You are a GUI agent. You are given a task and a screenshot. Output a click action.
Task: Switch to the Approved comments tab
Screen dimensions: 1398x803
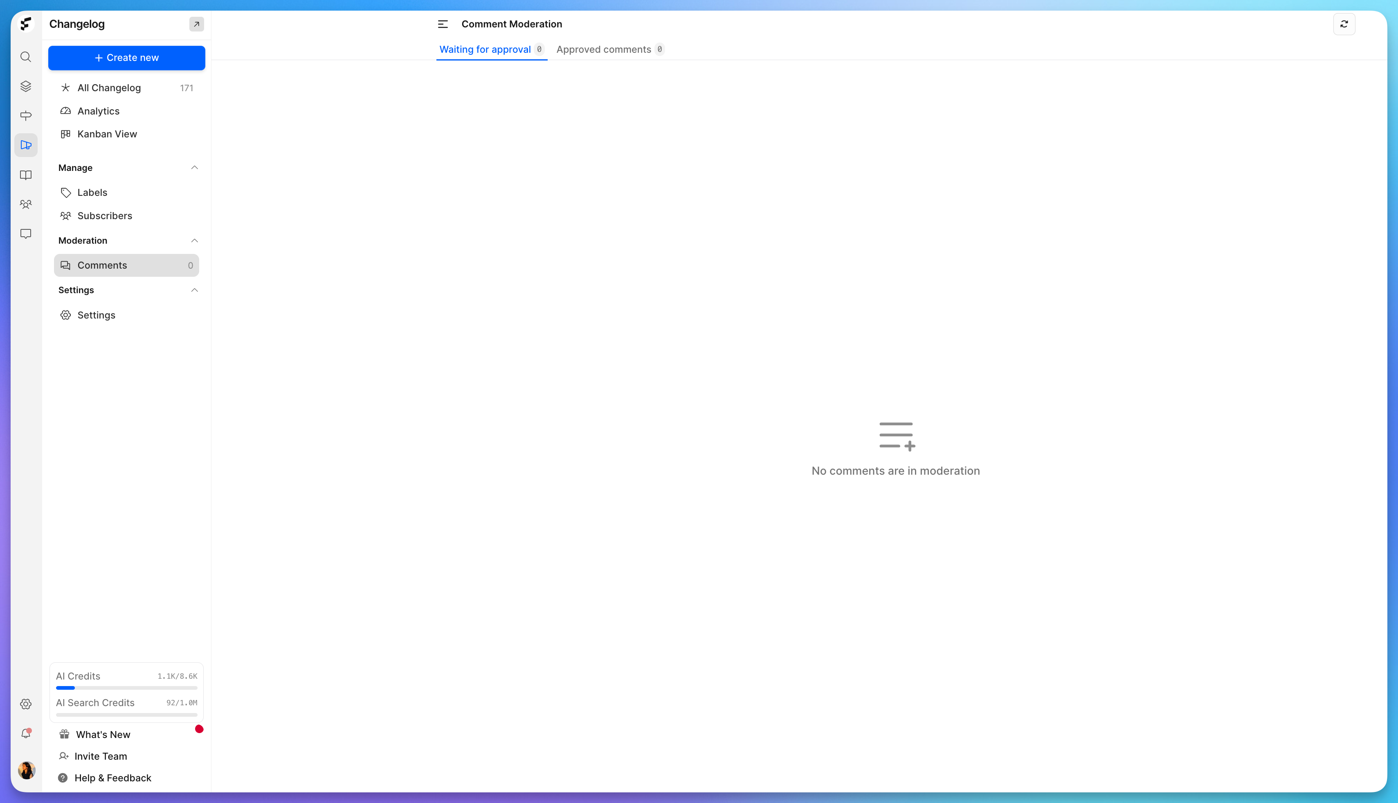tap(610, 49)
